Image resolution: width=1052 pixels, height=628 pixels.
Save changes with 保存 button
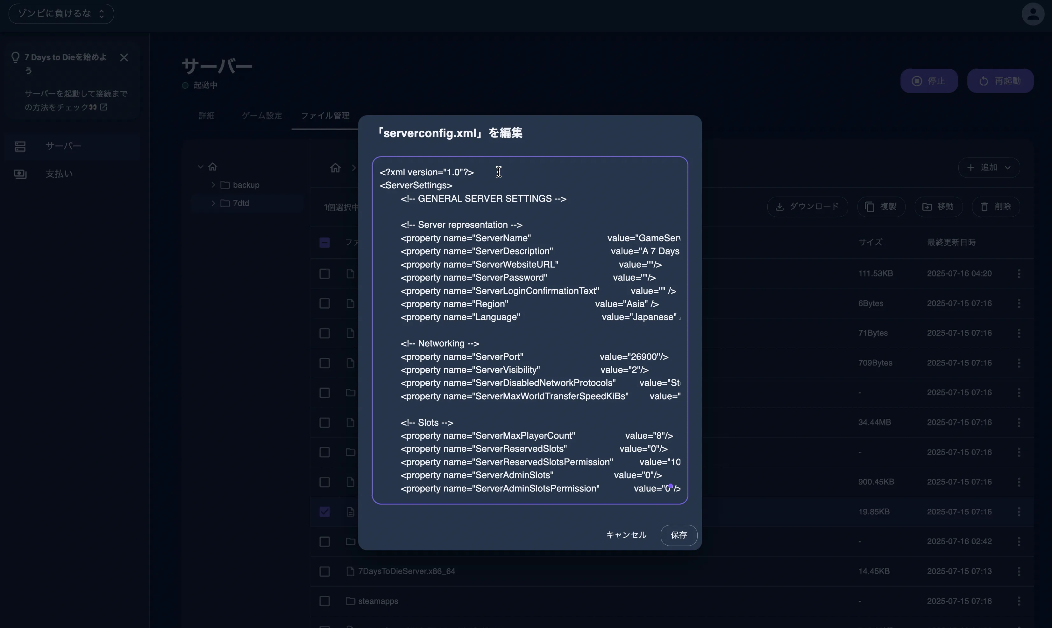tap(679, 535)
